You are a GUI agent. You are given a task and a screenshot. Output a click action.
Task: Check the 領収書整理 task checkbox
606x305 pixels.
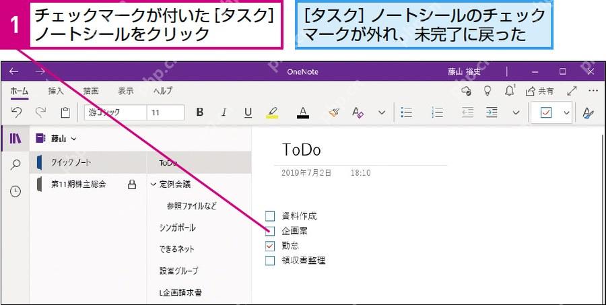(x=270, y=261)
